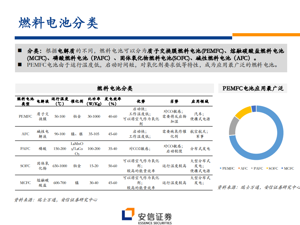
Task: Click the 资料来源 link below the table
Action: tap(56, 201)
